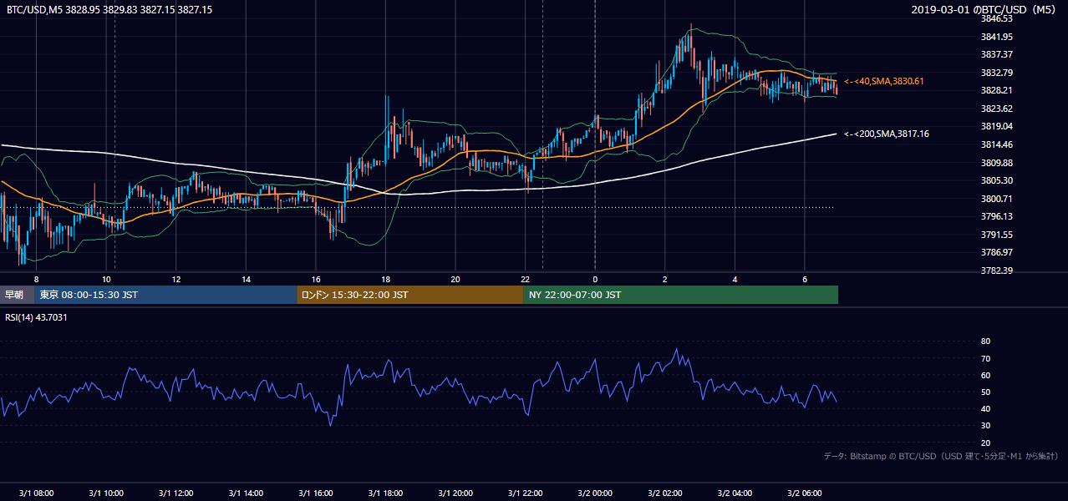
Task: Click hour marker 10 under price chart
Action: [106, 279]
